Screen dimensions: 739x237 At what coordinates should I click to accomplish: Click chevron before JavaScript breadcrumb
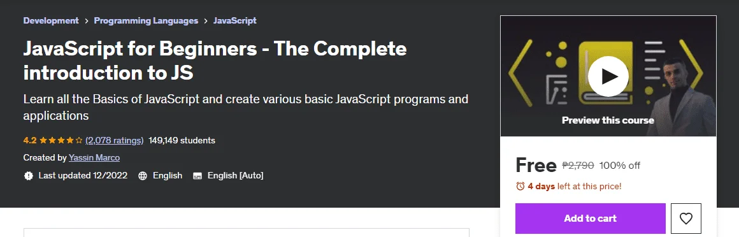(206, 21)
